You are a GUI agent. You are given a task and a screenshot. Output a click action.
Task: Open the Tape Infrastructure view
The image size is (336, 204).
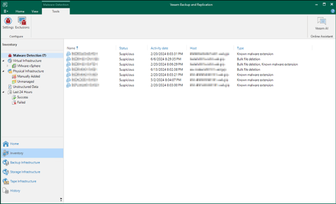pyautogui.click(x=32, y=181)
